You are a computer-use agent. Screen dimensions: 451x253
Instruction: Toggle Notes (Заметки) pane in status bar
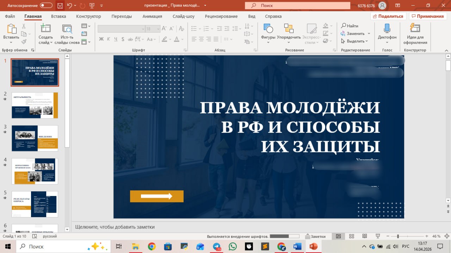[315, 236]
